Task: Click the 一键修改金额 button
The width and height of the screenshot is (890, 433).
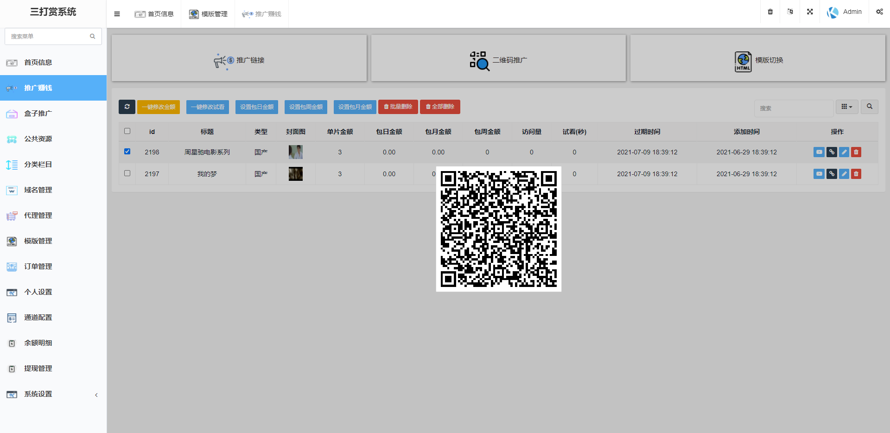Action: [159, 107]
